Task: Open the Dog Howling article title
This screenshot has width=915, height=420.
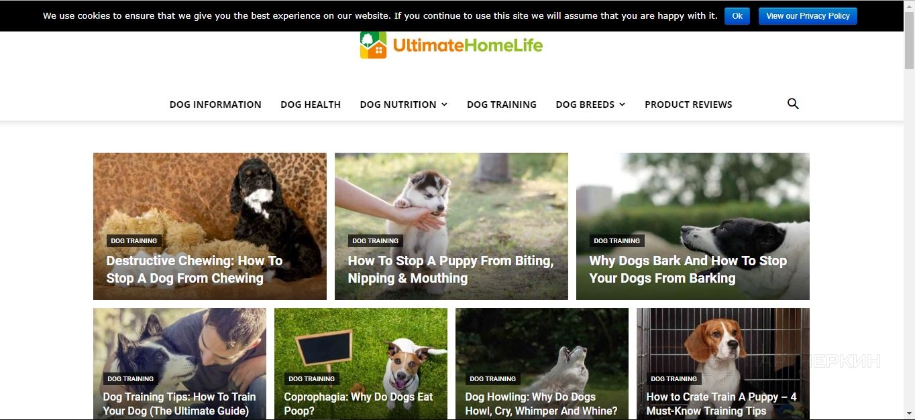Action: pyautogui.click(x=541, y=404)
